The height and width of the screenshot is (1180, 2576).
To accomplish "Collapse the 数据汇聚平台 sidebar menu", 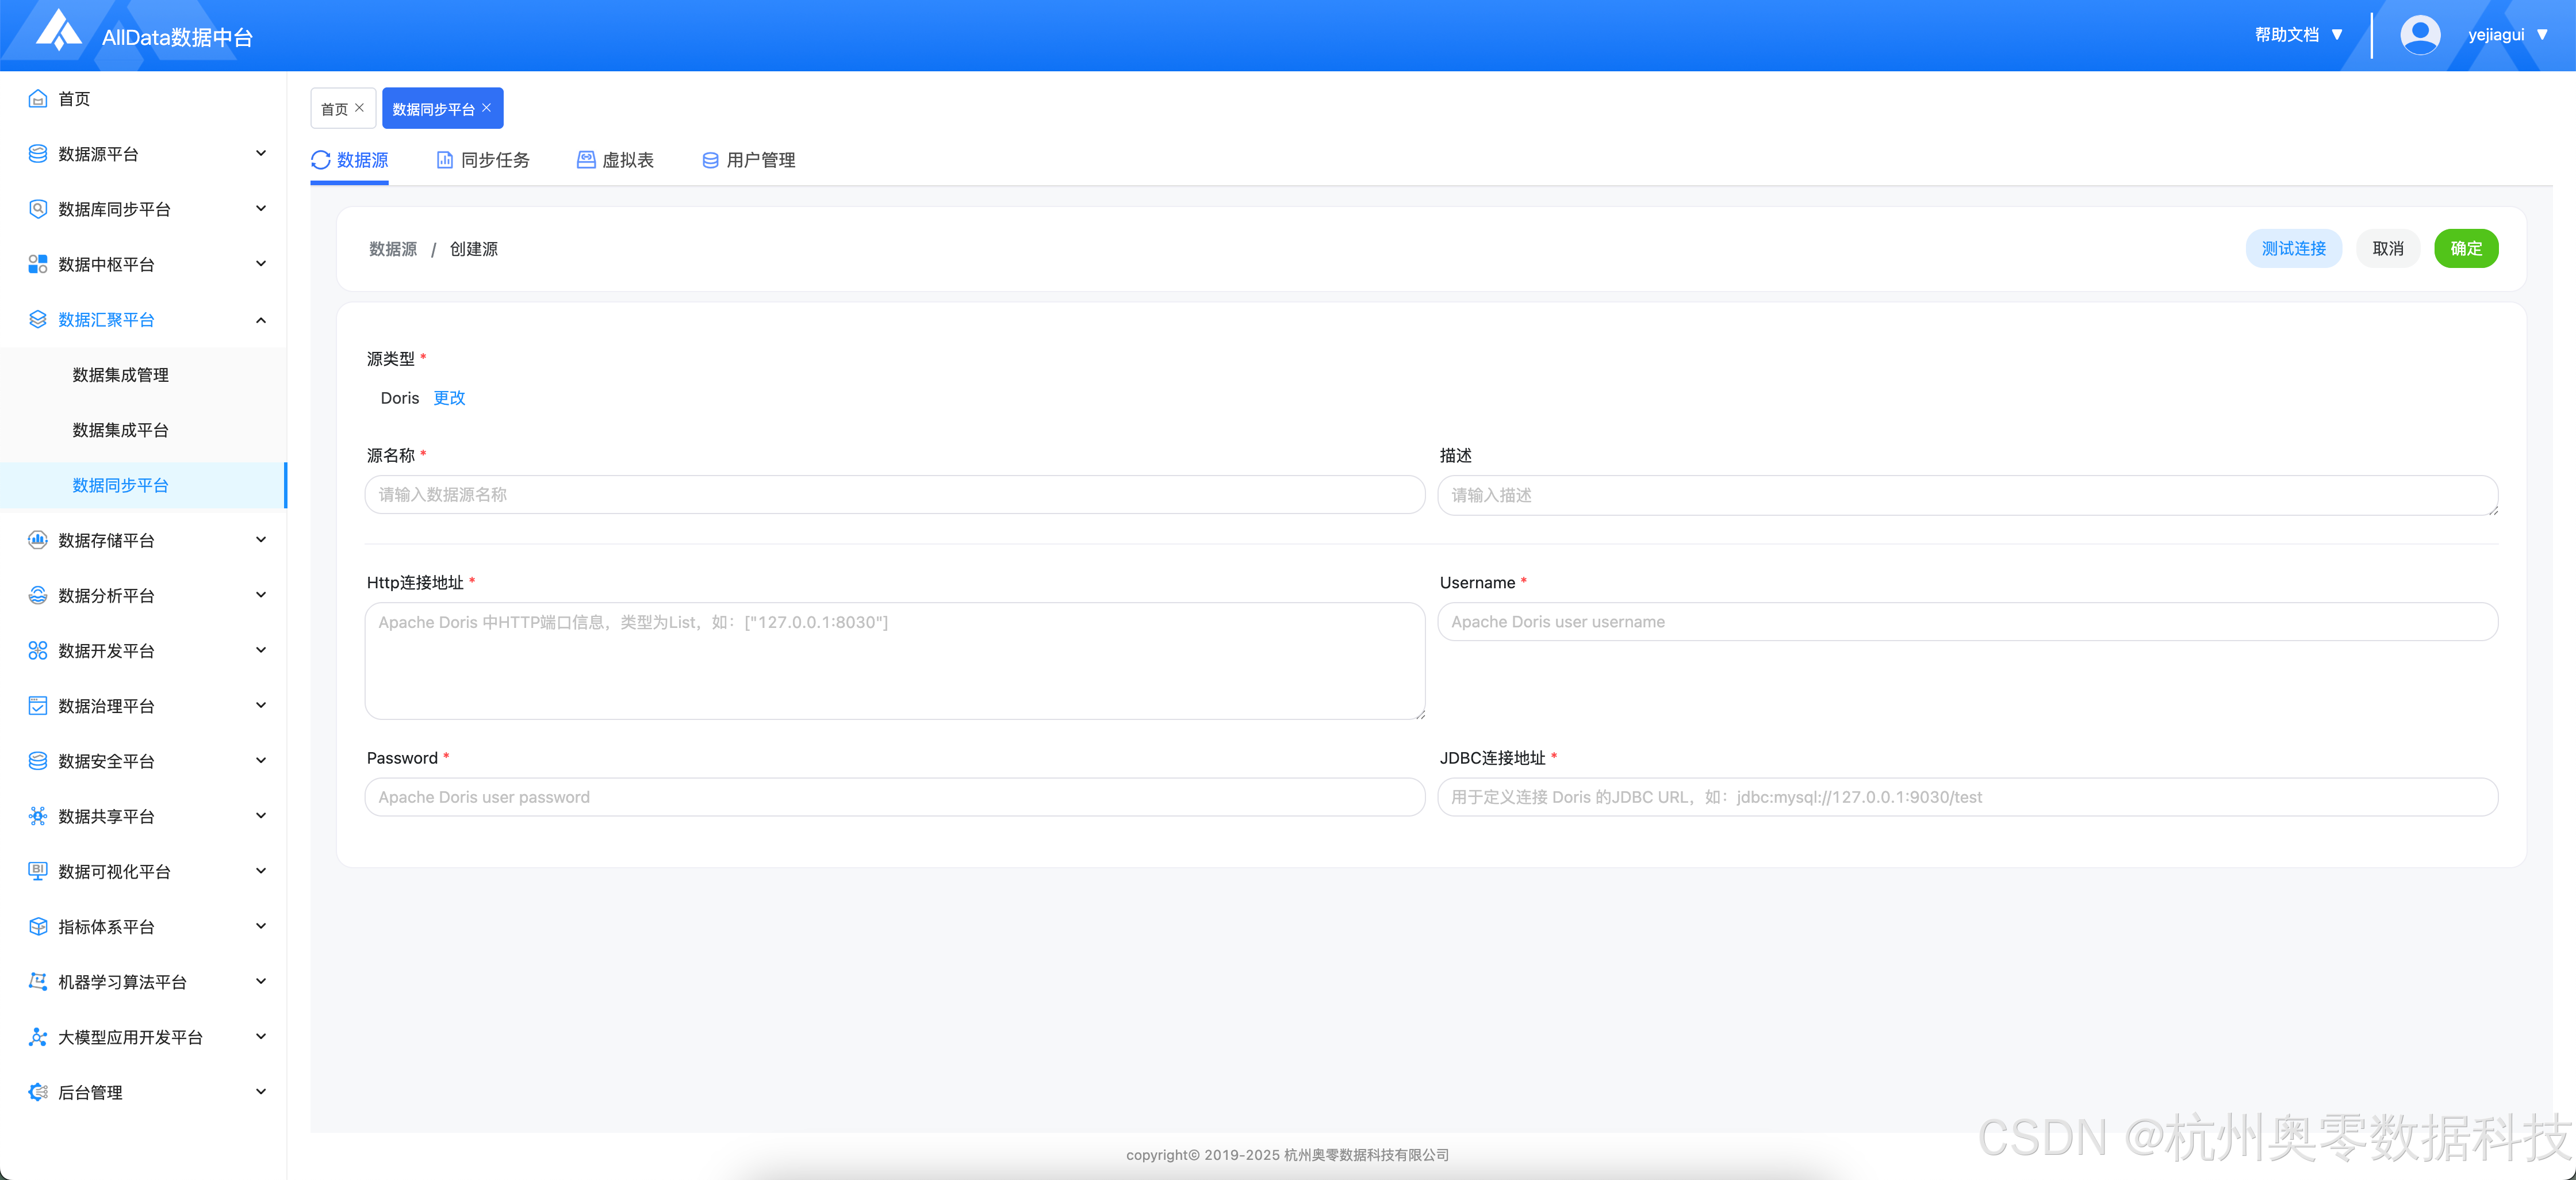I will pyautogui.click(x=261, y=320).
